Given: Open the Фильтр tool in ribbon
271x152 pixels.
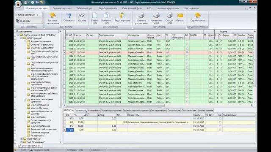Looking at the screenshot, I should point(82,15).
